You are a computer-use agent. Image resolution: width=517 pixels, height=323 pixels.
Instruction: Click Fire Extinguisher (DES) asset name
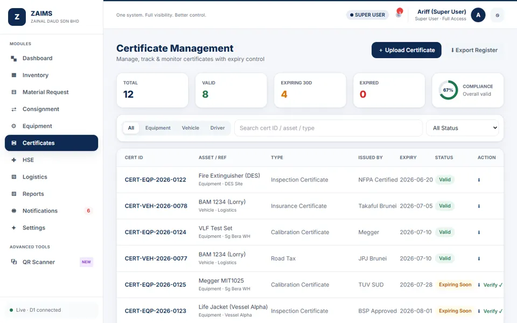(x=229, y=175)
